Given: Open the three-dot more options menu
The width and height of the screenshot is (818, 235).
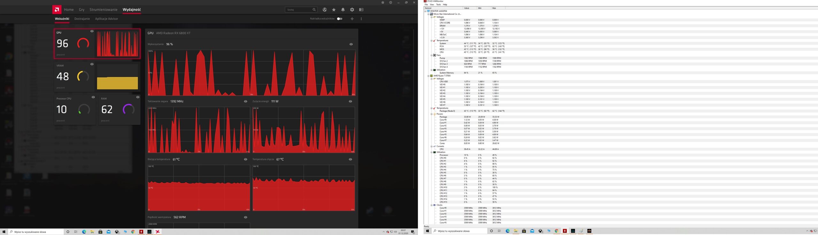Looking at the screenshot, I should coord(361,19).
